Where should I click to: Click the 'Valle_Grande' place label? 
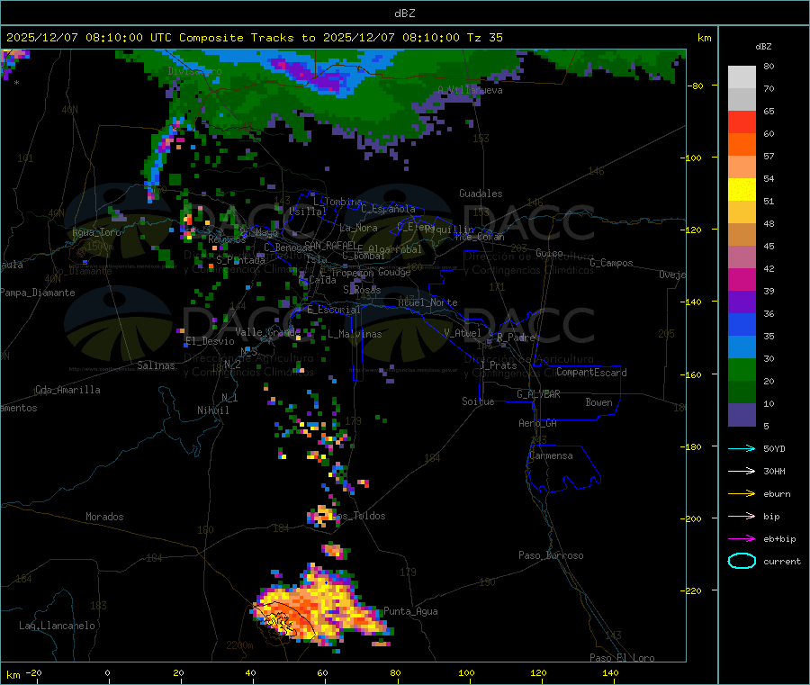tap(267, 331)
